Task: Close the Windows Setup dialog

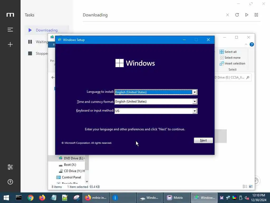Action: (x=208, y=40)
